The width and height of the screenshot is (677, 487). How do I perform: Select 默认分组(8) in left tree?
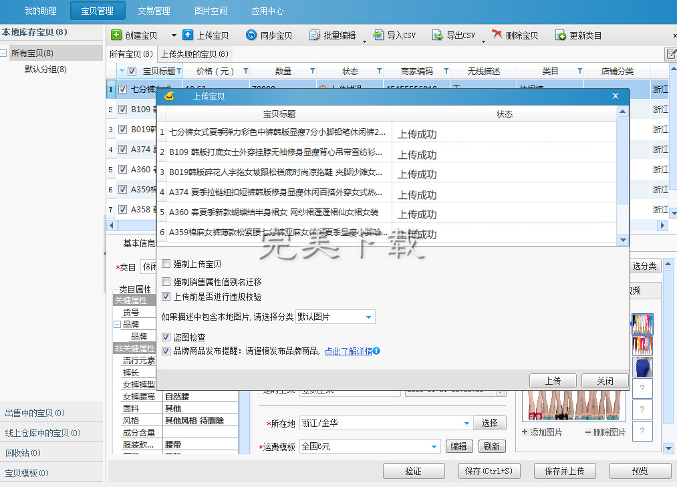pyautogui.click(x=45, y=69)
